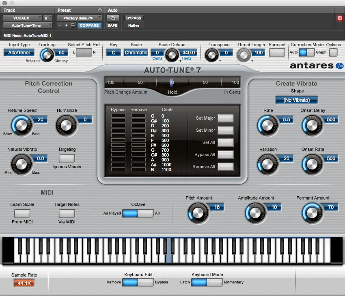Click the preset minus icon
This screenshot has height=296, width=345.
(60, 26)
